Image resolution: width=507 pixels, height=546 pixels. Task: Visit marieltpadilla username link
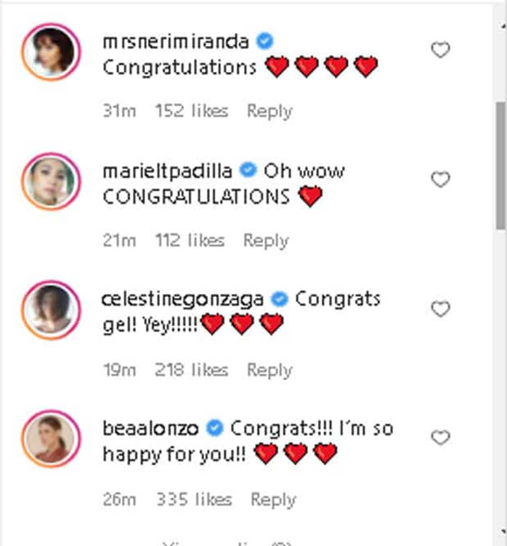click(167, 171)
